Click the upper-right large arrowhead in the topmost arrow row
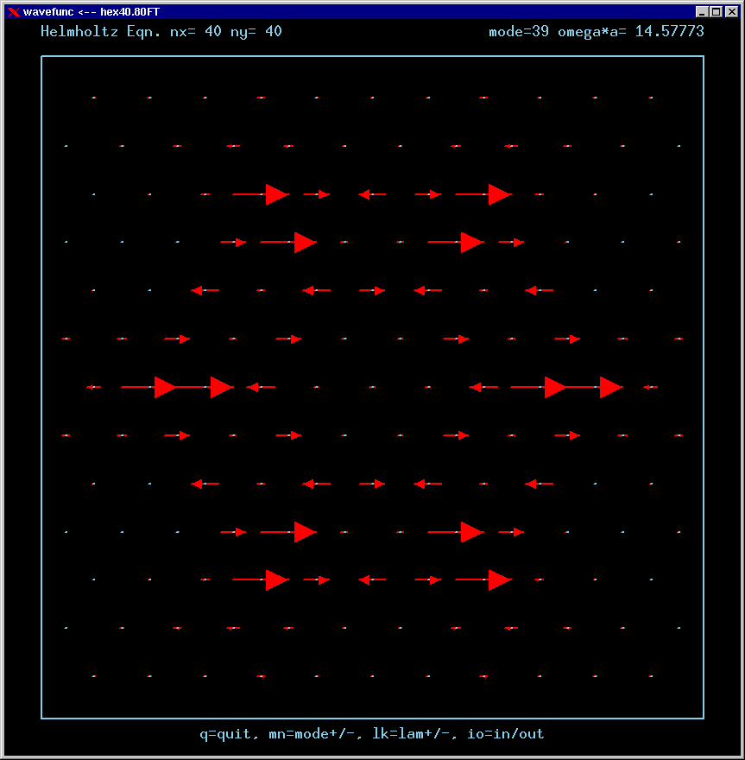745x760 pixels. (500, 194)
